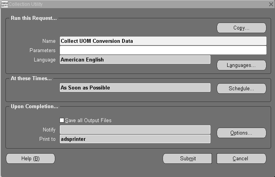Screen dimensions: 275x177
Task: Focus the empty Parameters field
Action: click(163, 50)
